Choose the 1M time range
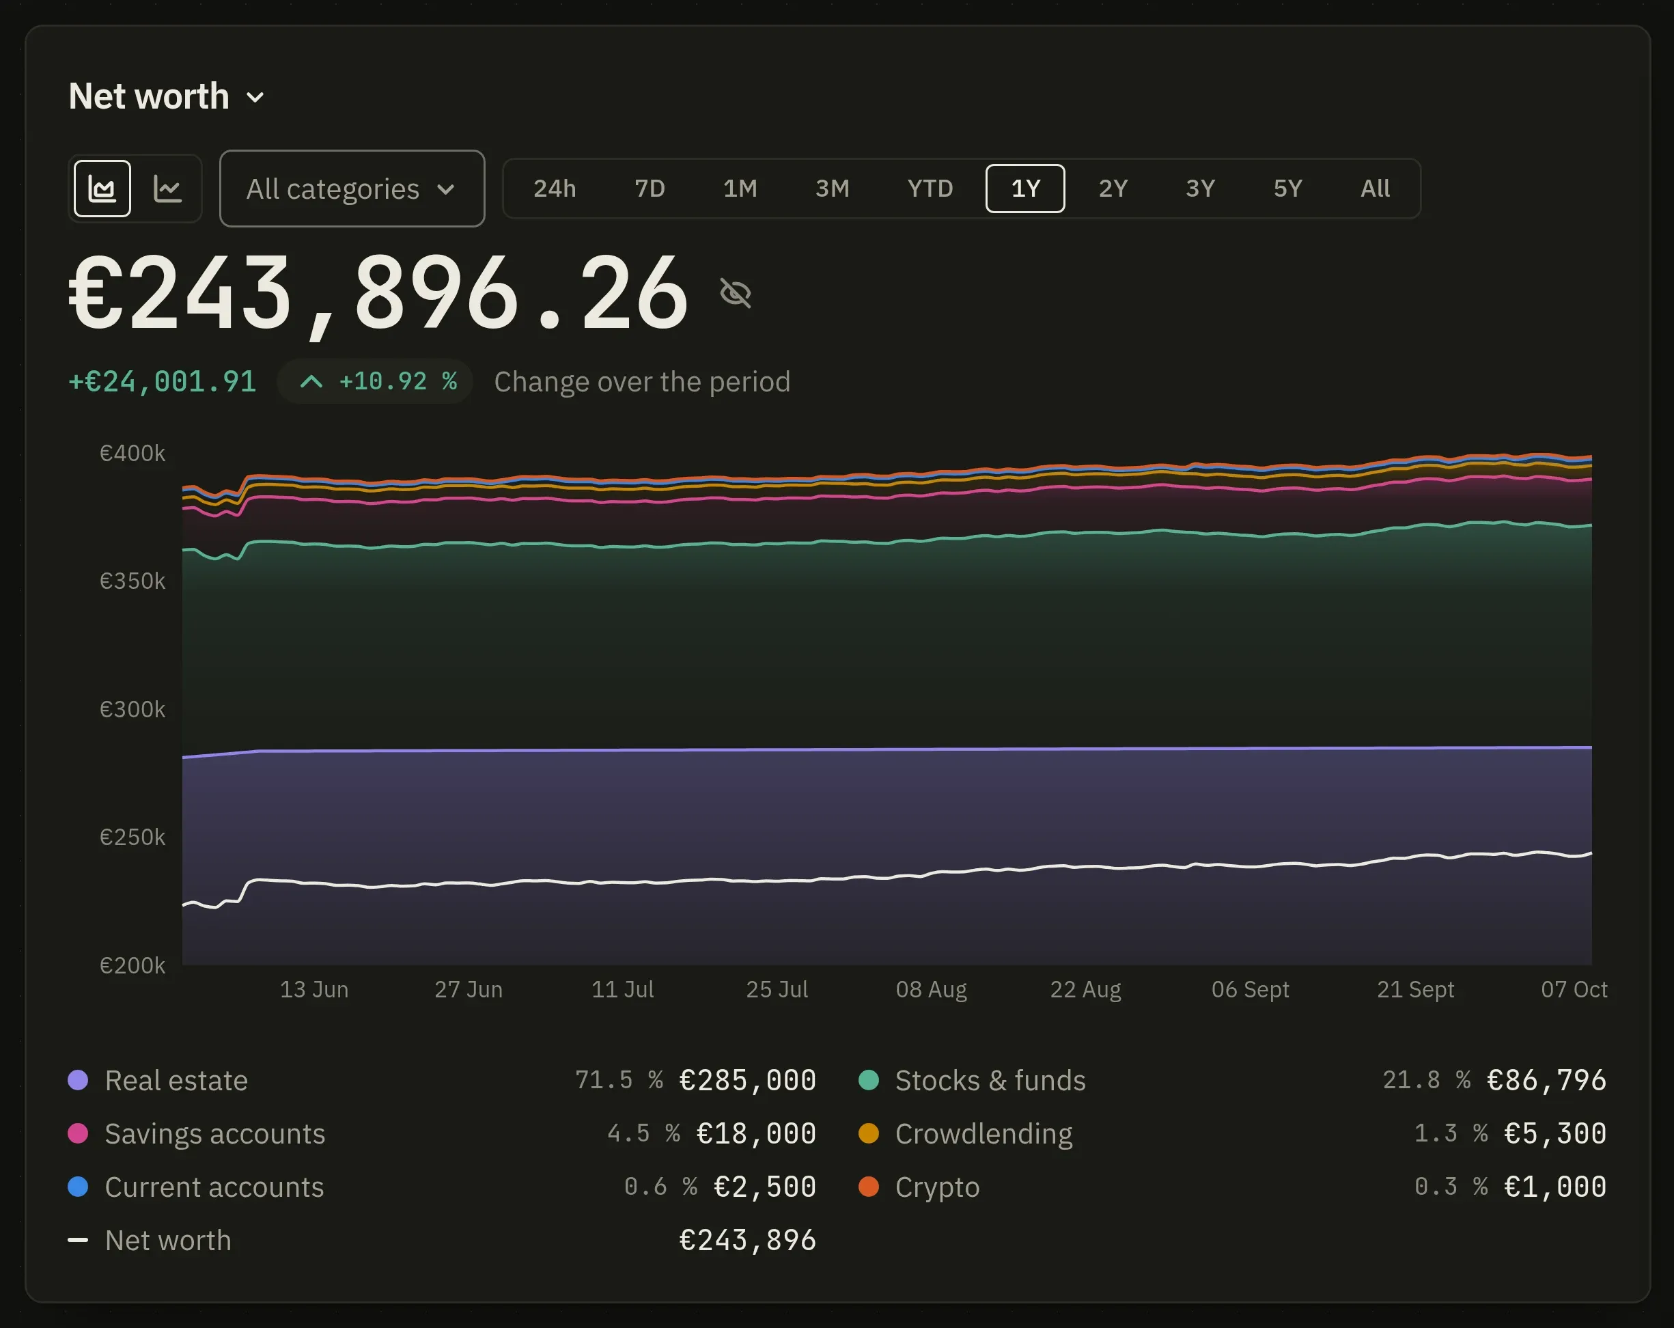Image resolution: width=1674 pixels, height=1328 pixels. click(740, 189)
